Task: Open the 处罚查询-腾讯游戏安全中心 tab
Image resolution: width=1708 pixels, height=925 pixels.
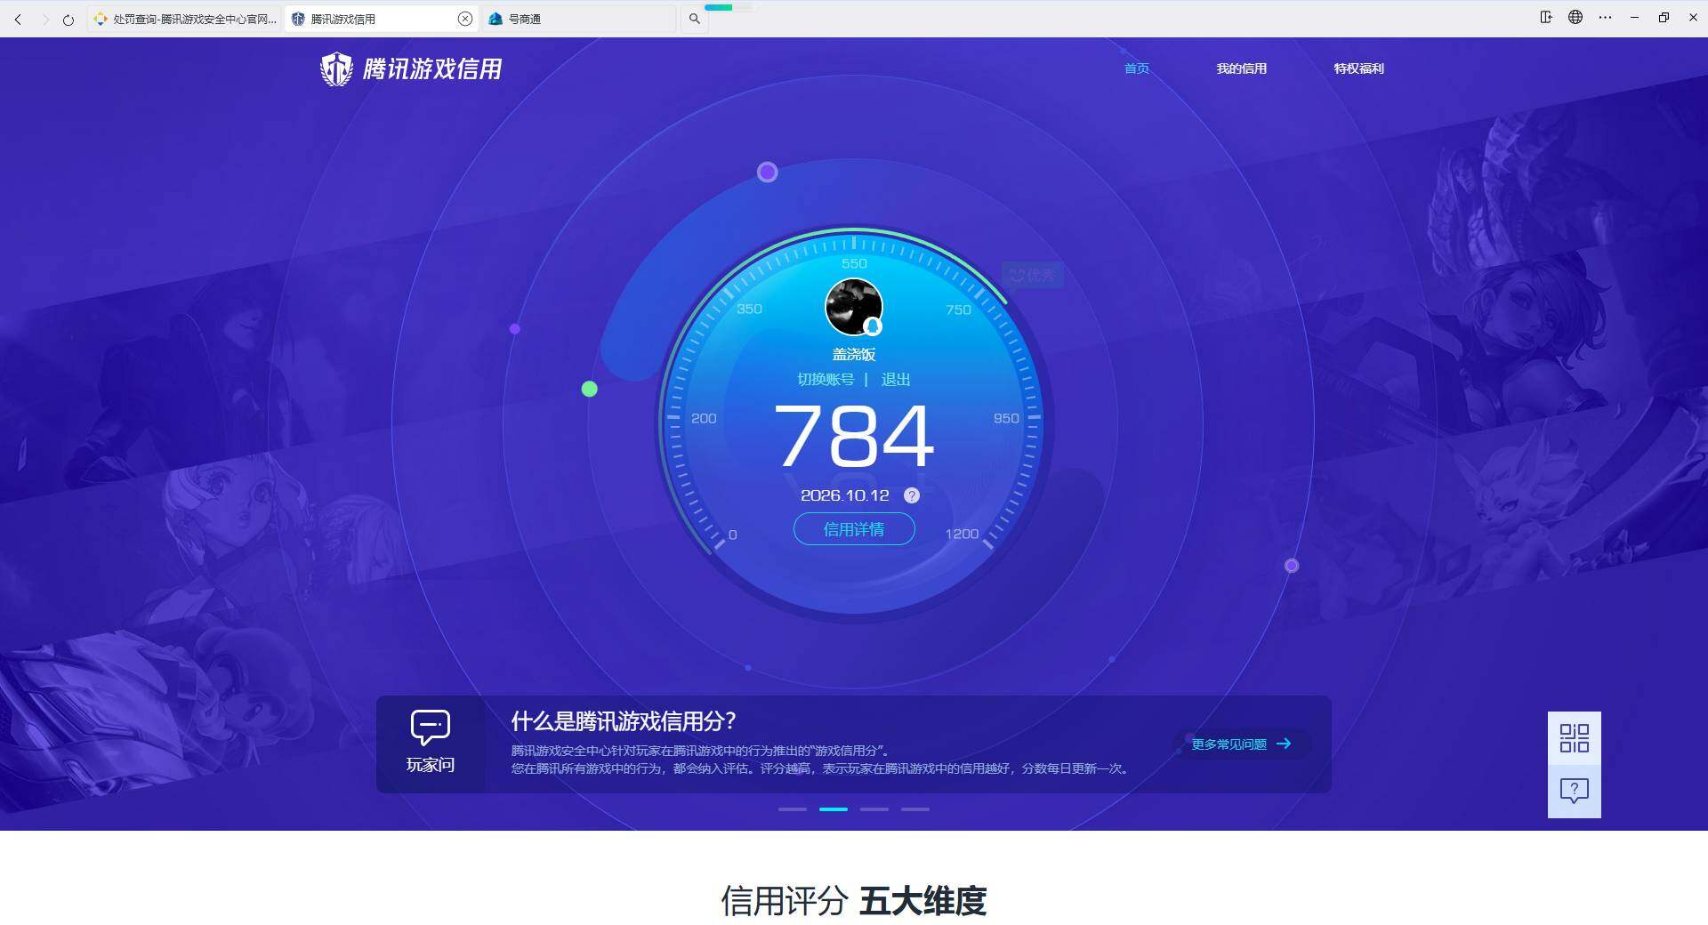Action: 185,19
